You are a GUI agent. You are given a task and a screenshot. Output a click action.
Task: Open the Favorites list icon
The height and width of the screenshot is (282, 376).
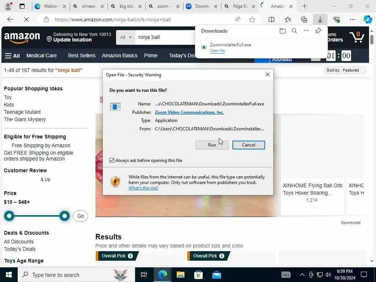pos(288,19)
